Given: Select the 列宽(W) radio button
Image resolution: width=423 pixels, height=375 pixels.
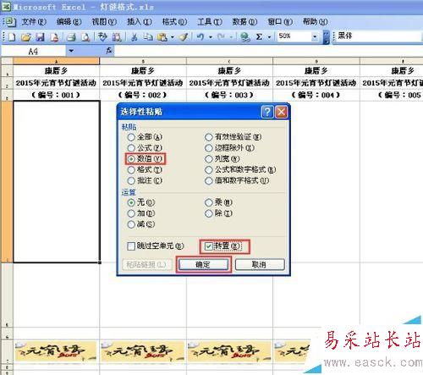Looking at the screenshot, I should coord(209,159).
